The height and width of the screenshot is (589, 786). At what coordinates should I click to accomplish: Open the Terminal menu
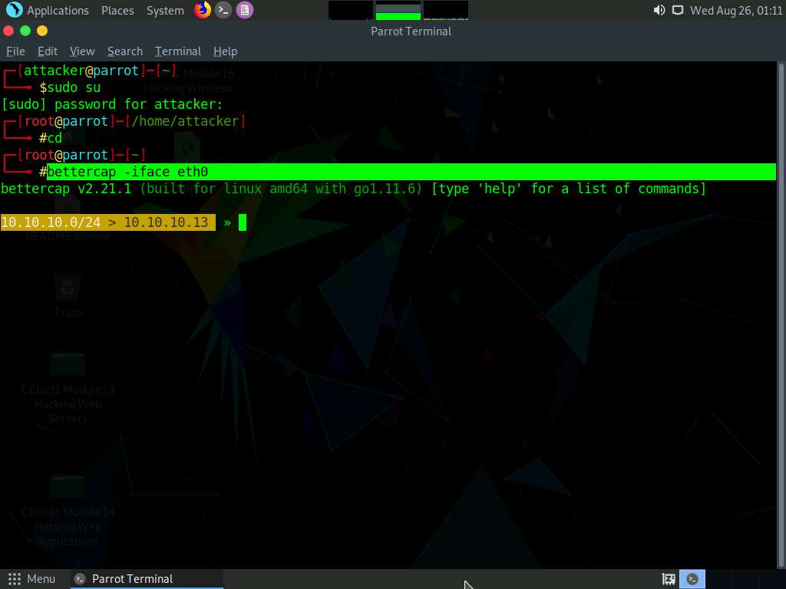(x=178, y=51)
